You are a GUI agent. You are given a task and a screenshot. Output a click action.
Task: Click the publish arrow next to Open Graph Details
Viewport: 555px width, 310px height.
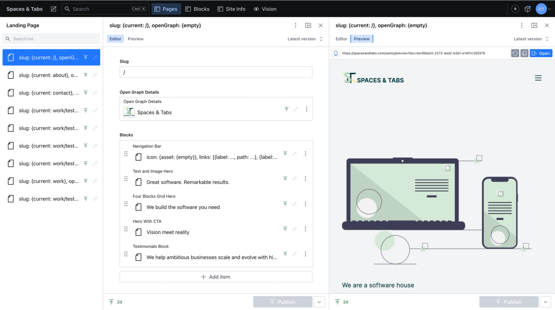point(286,109)
